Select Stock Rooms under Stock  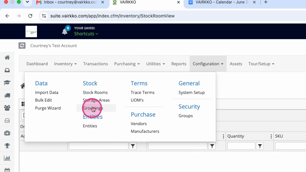(95, 93)
